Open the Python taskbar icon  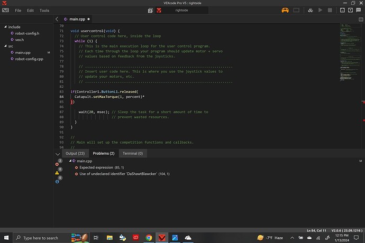pos(122,238)
